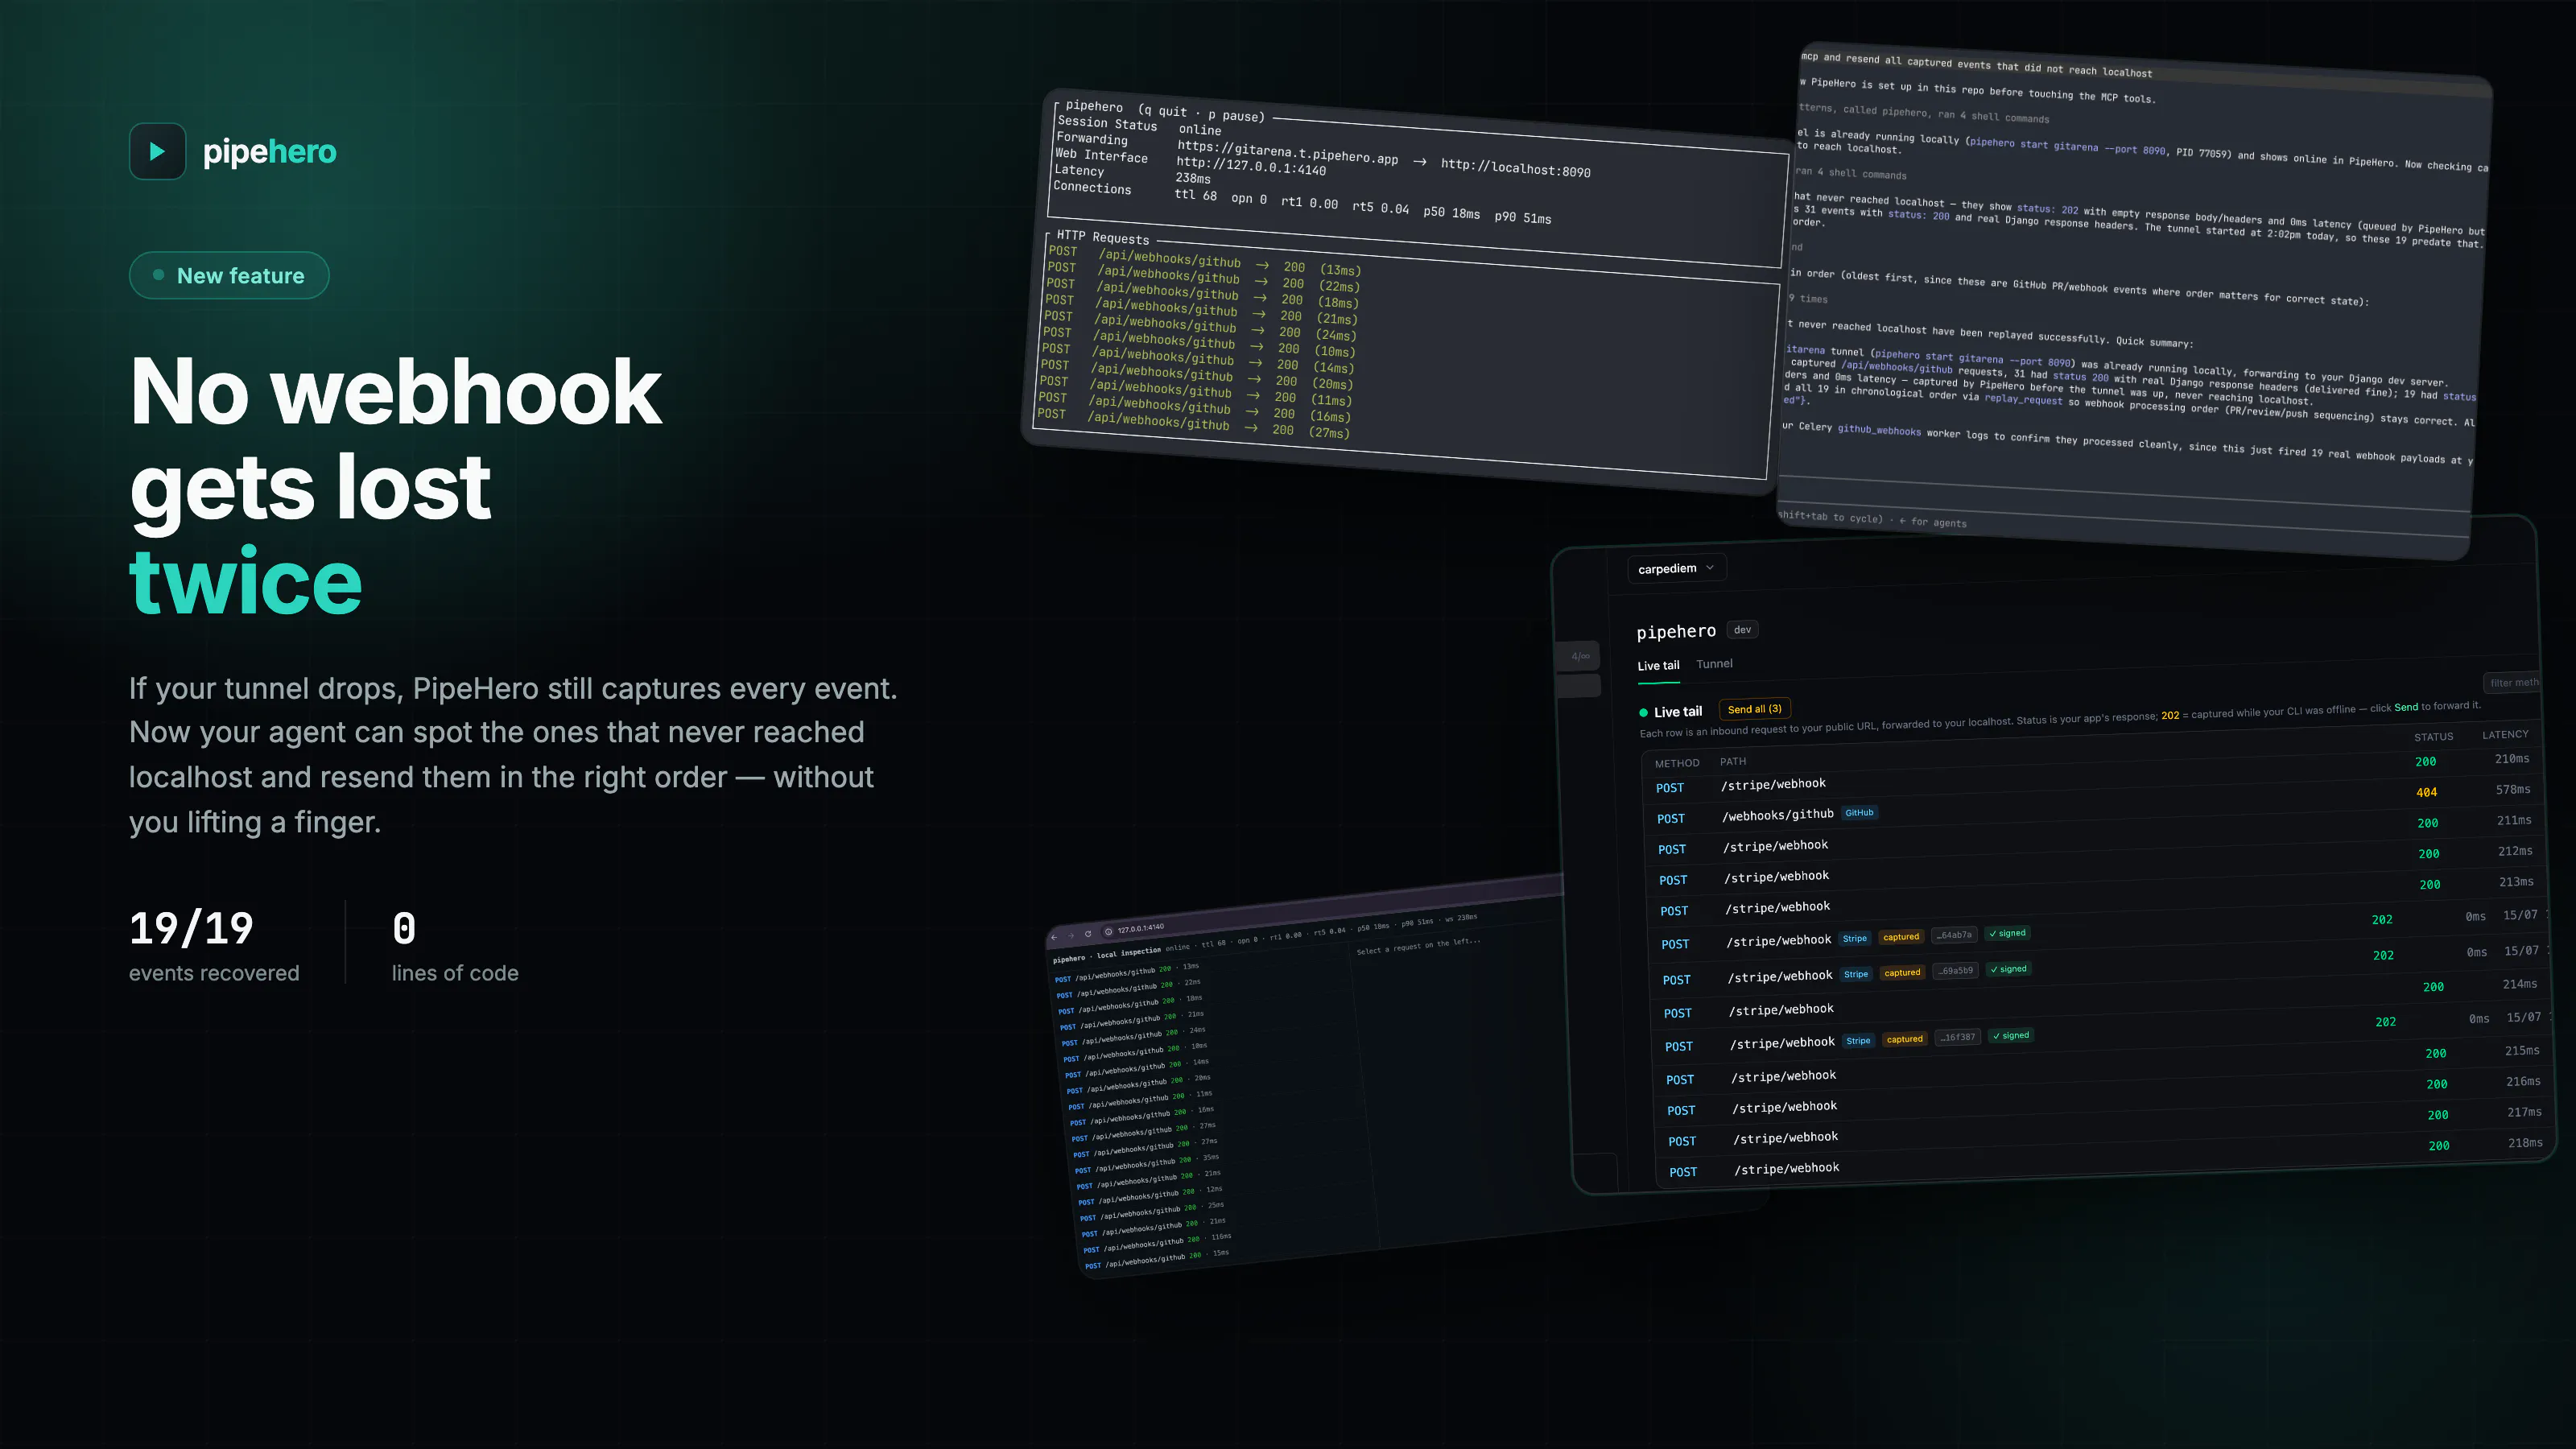Click http://localhost:8090 forwarding target in terminal

(1515, 167)
